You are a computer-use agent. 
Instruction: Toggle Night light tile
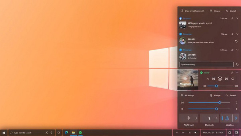point(188,118)
